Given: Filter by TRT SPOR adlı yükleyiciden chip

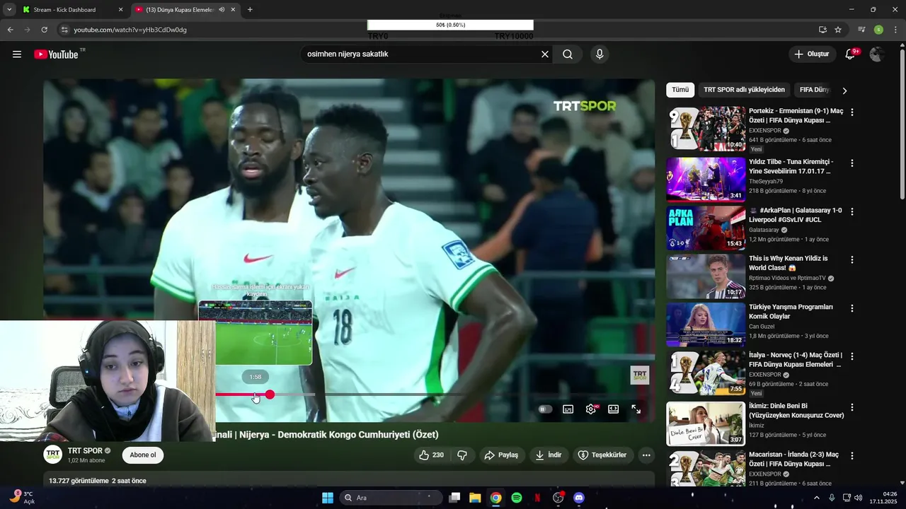Looking at the screenshot, I should [x=744, y=90].
